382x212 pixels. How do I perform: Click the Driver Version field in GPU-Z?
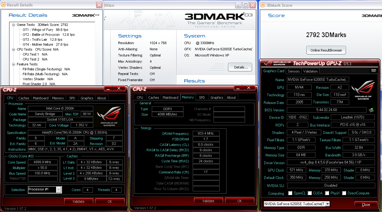pos(331,163)
